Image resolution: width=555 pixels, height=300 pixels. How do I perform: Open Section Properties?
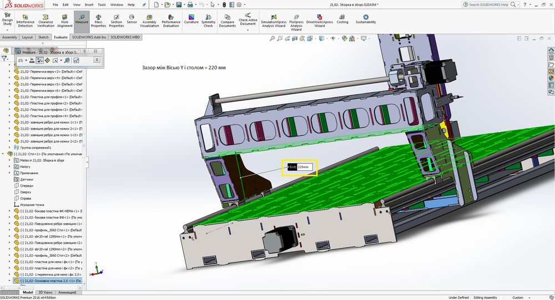click(116, 21)
